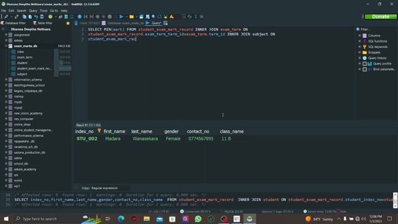Expand the SQL functions helper node
The image size is (398, 224).
pos(359,41)
